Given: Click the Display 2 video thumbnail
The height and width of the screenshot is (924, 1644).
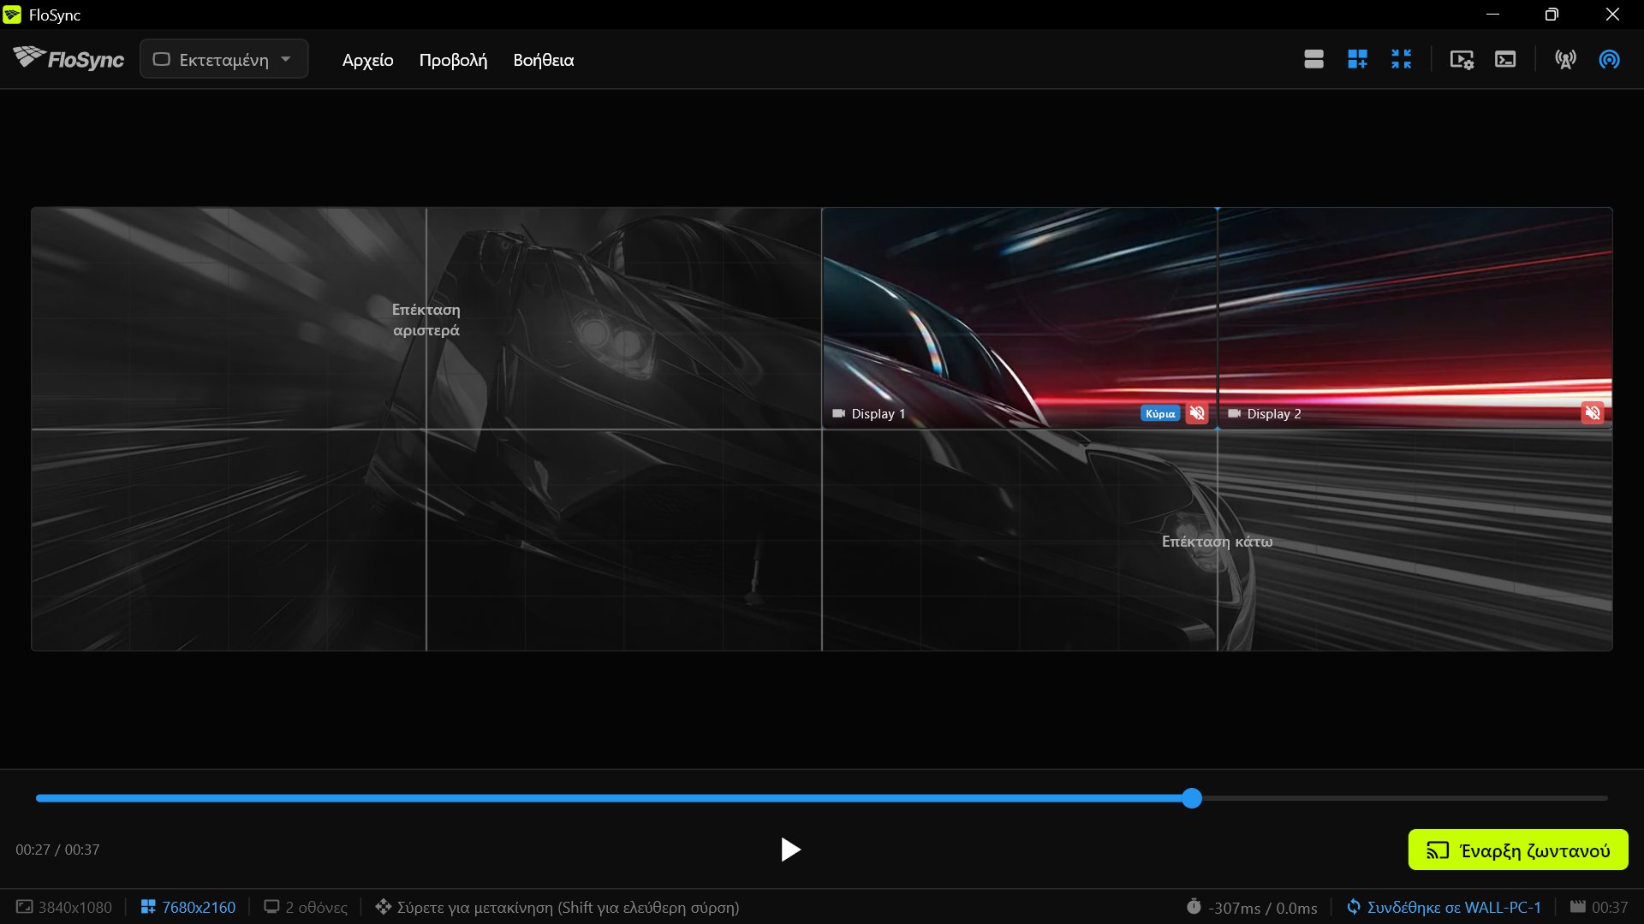Looking at the screenshot, I should (x=1415, y=317).
